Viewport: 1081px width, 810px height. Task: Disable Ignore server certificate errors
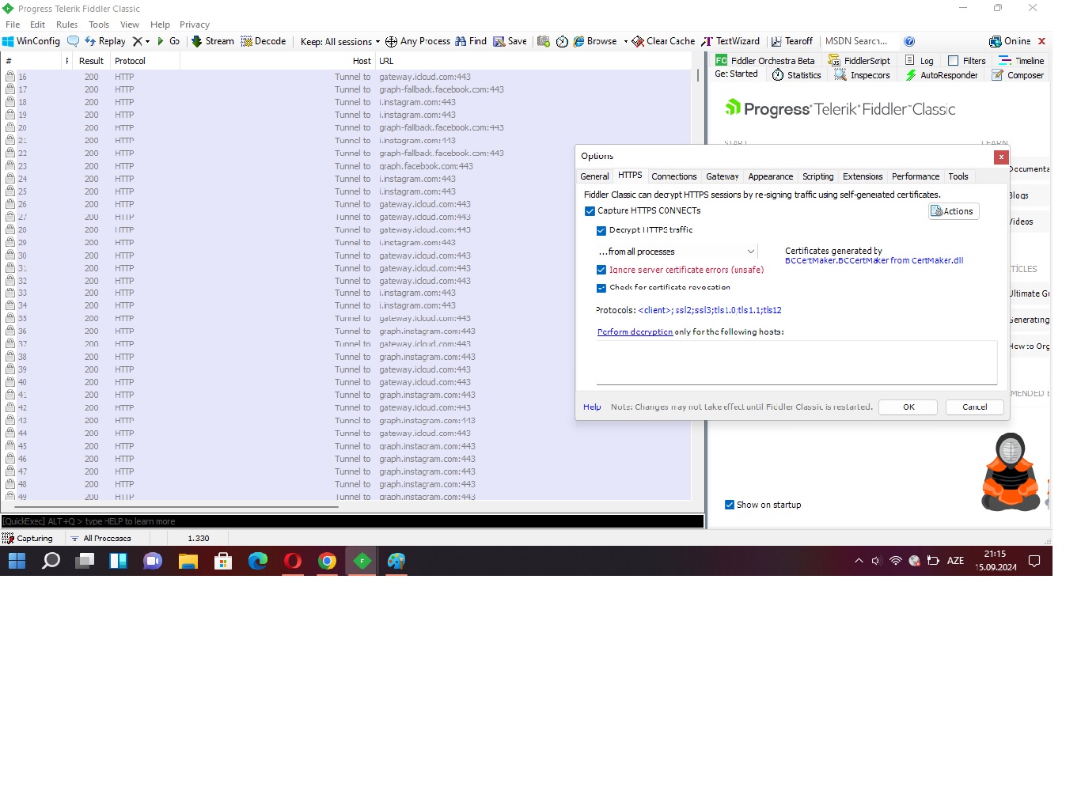[x=601, y=270]
